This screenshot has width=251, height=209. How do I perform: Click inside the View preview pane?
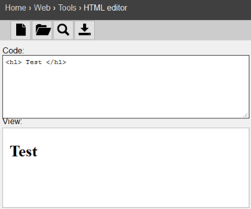[126, 168]
